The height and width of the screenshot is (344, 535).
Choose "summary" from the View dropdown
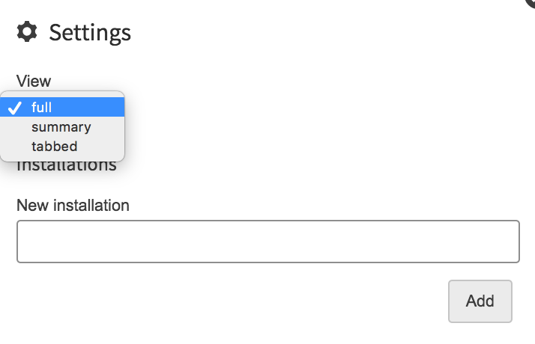(x=62, y=127)
